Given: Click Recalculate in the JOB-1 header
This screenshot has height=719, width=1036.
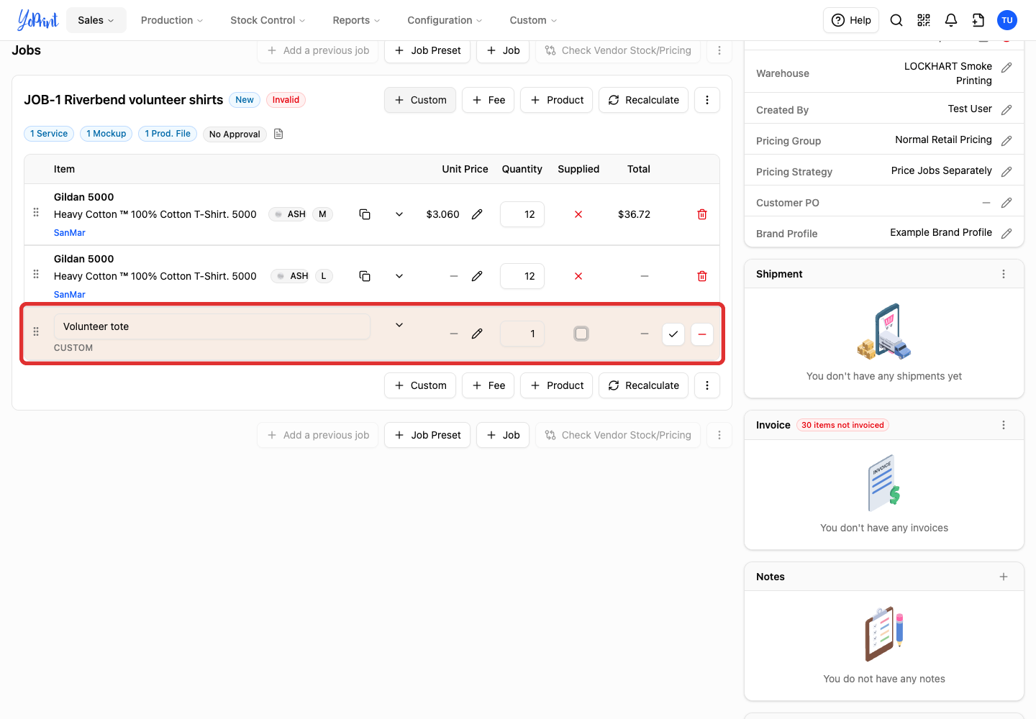Looking at the screenshot, I should pyautogui.click(x=644, y=100).
